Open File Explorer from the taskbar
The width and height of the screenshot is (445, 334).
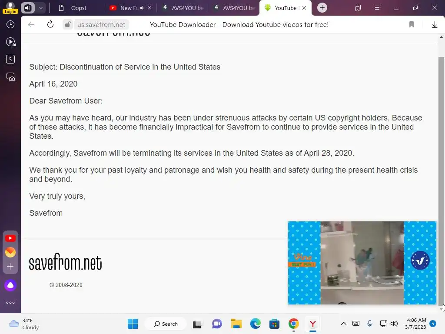pyautogui.click(x=236, y=324)
